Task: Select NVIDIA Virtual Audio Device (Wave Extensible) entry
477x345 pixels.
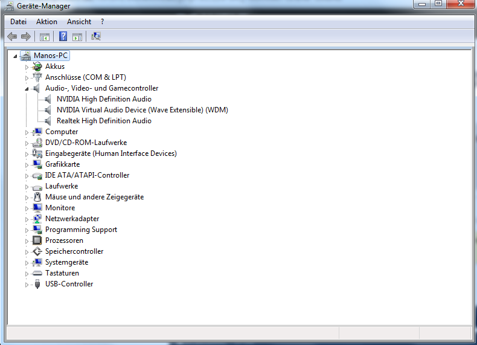Action: (142, 110)
